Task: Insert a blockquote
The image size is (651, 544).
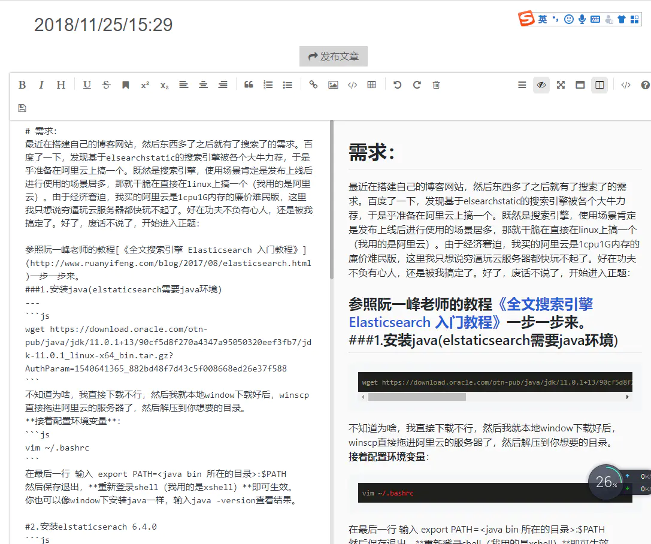Action: coord(249,85)
